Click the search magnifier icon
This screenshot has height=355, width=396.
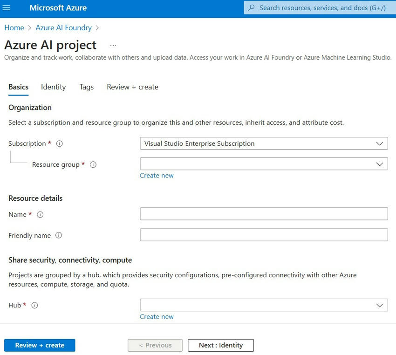pyautogui.click(x=251, y=7)
